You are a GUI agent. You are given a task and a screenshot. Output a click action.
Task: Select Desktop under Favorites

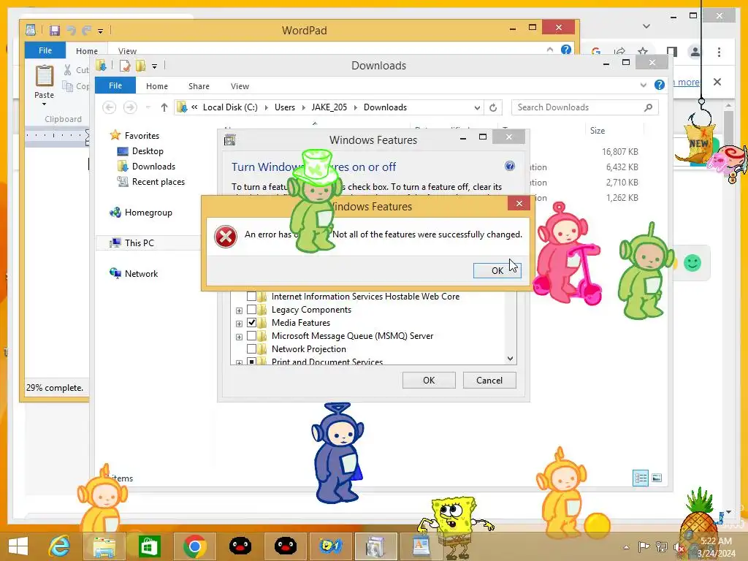[148, 151]
